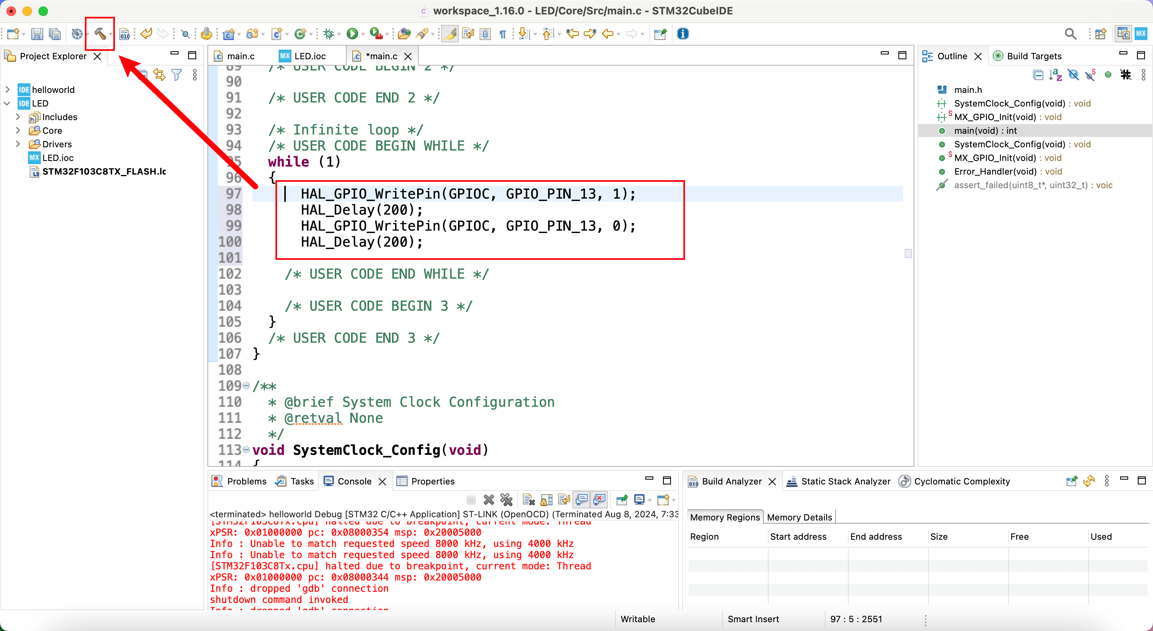Toggle Word Wrap button in editor toolbar

pyautogui.click(x=468, y=34)
